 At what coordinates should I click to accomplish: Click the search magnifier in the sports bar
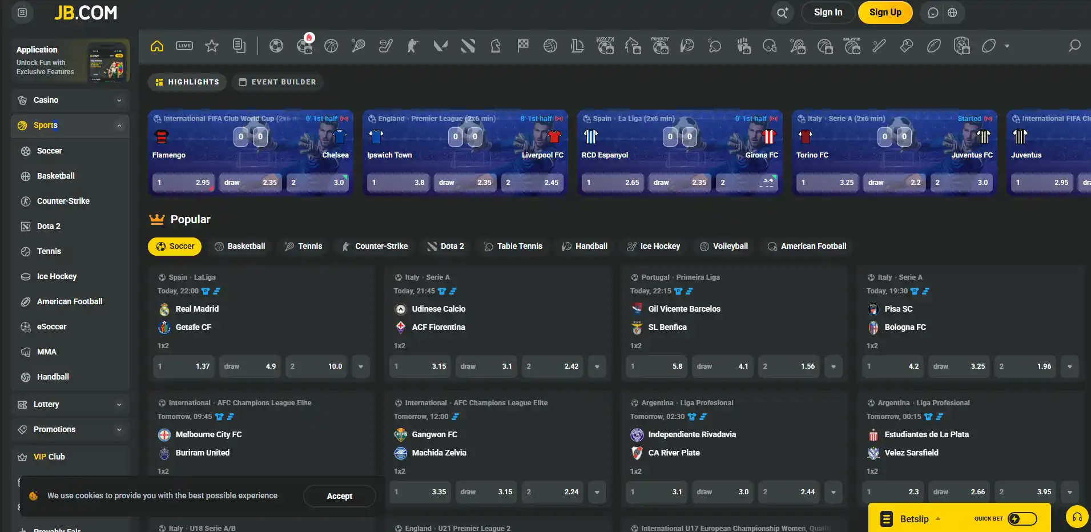tap(1074, 46)
